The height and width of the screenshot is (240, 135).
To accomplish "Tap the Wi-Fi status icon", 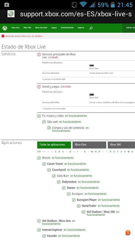I will (83, 5).
